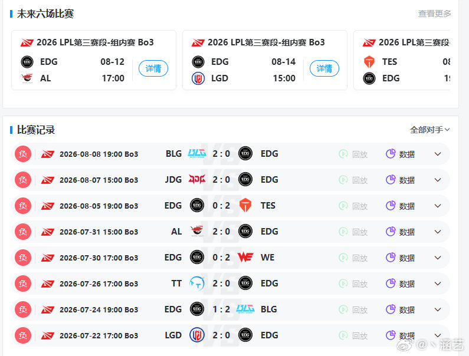
Task: Click 回放 label in the 2026-07-31 row
Action: [x=360, y=232]
